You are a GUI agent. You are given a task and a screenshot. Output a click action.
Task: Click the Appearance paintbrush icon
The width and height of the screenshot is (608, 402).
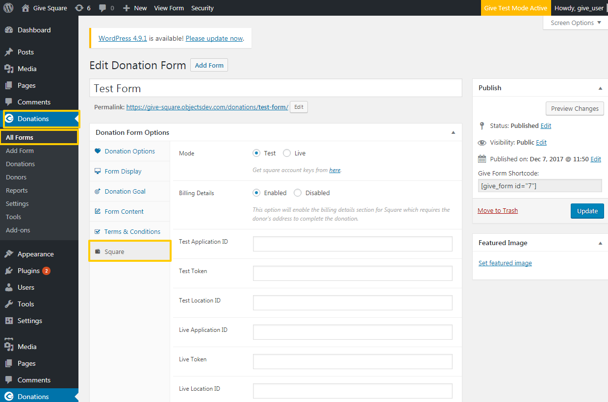[9, 254]
